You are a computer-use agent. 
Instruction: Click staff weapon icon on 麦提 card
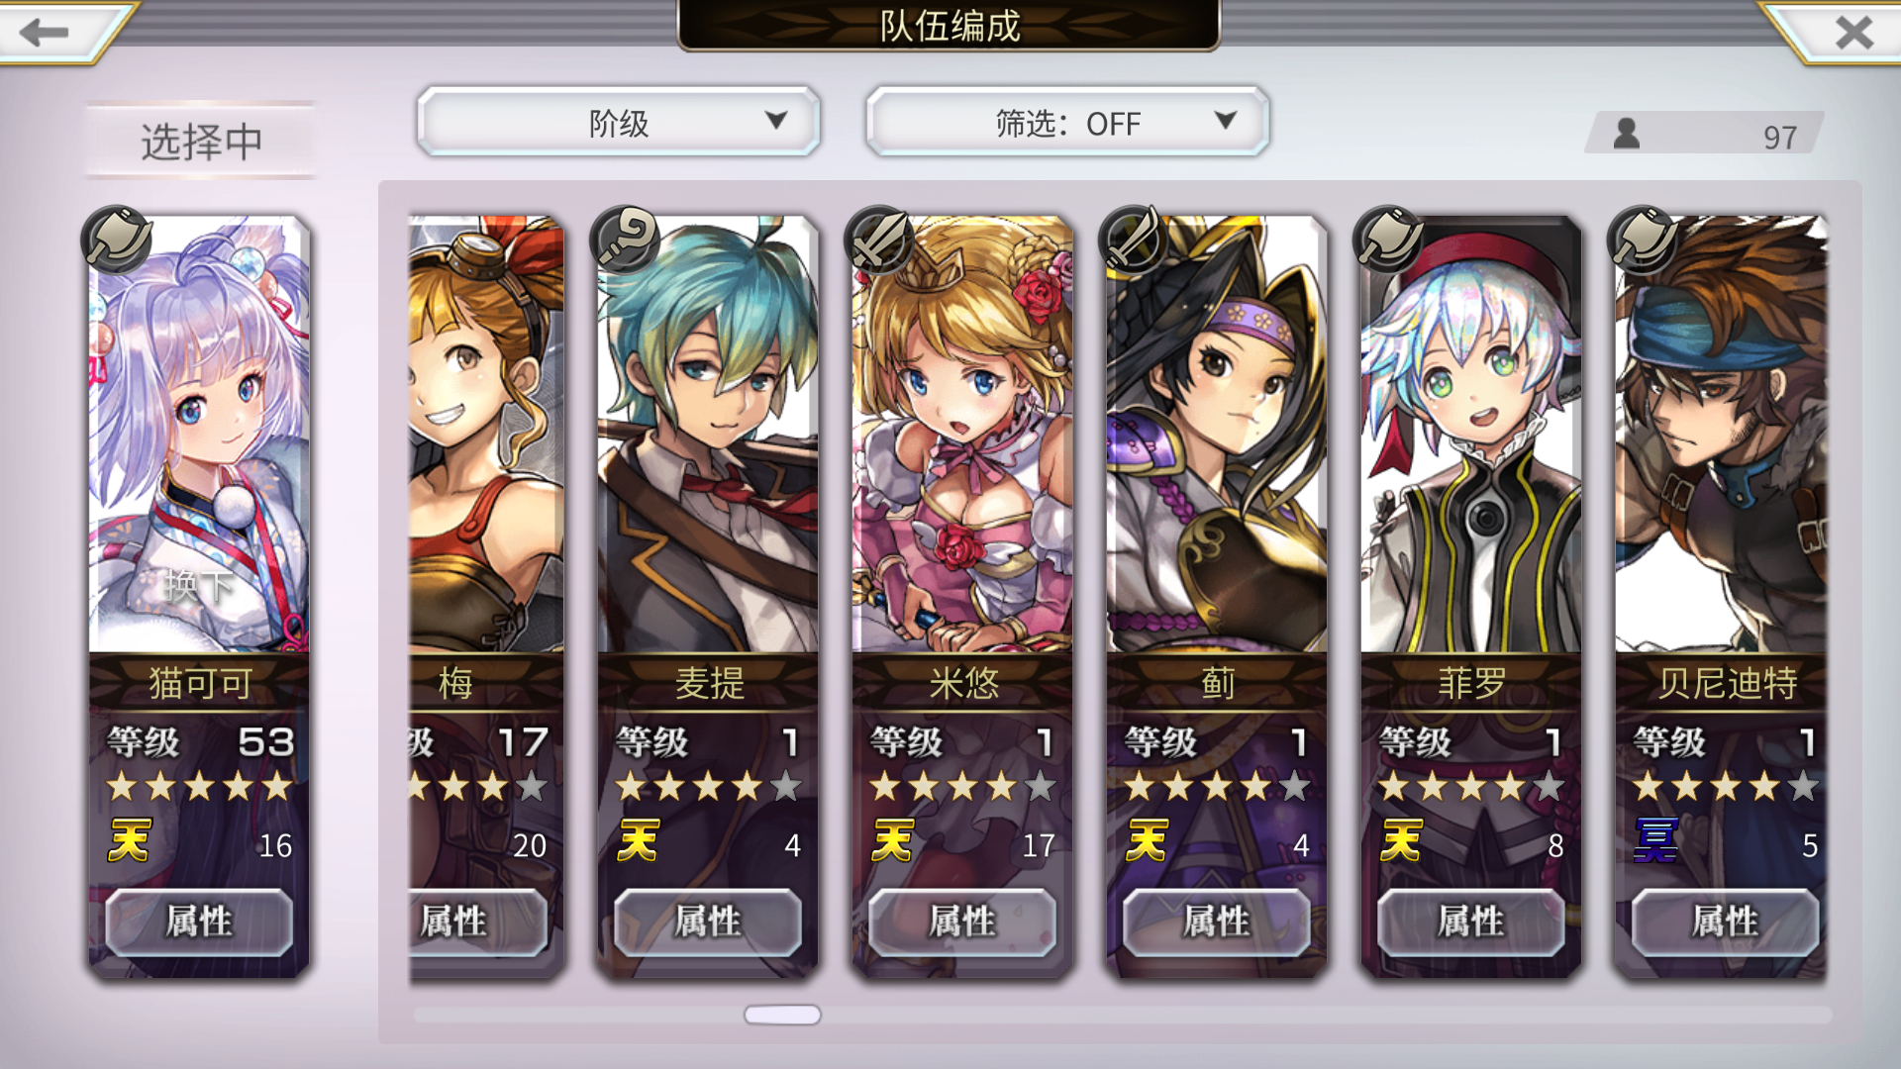[x=626, y=239]
